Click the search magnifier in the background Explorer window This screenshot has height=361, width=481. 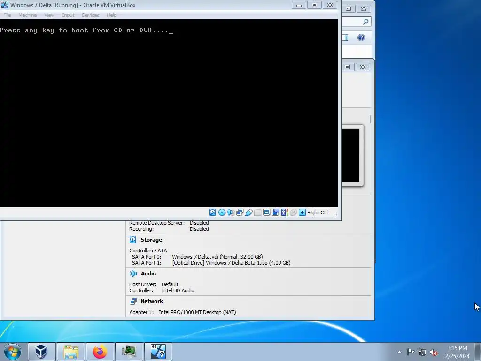[x=365, y=22]
